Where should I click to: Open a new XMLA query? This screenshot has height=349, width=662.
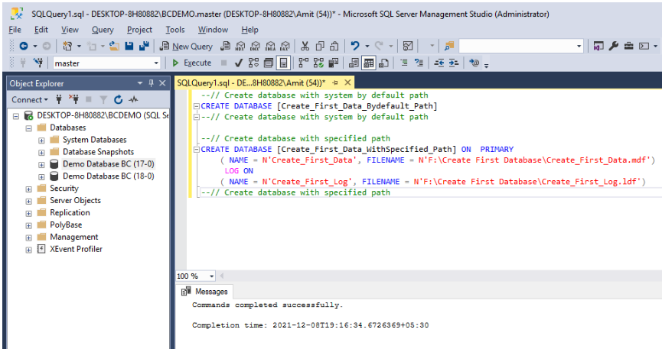[x=271, y=46]
